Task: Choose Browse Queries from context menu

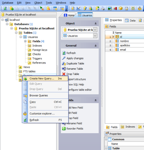Action: coord(45,96)
